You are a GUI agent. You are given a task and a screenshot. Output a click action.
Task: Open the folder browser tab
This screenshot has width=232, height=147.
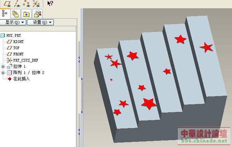click(x=16, y=14)
